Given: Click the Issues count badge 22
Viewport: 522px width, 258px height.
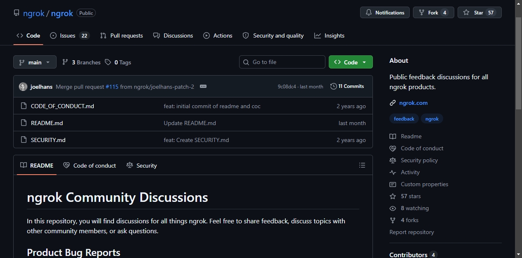Looking at the screenshot, I should (x=84, y=36).
